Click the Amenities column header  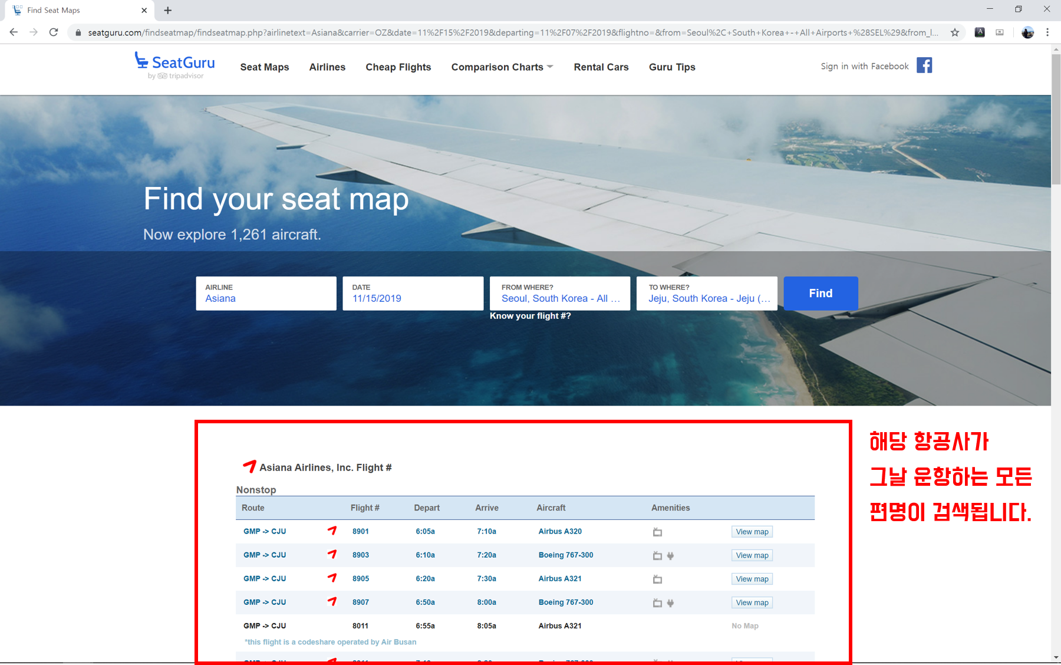click(x=671, y=508)
